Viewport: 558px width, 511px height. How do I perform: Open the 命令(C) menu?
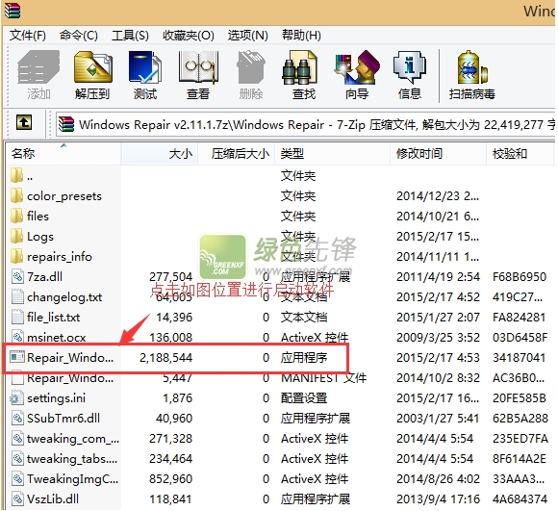[x=79, y=36]
